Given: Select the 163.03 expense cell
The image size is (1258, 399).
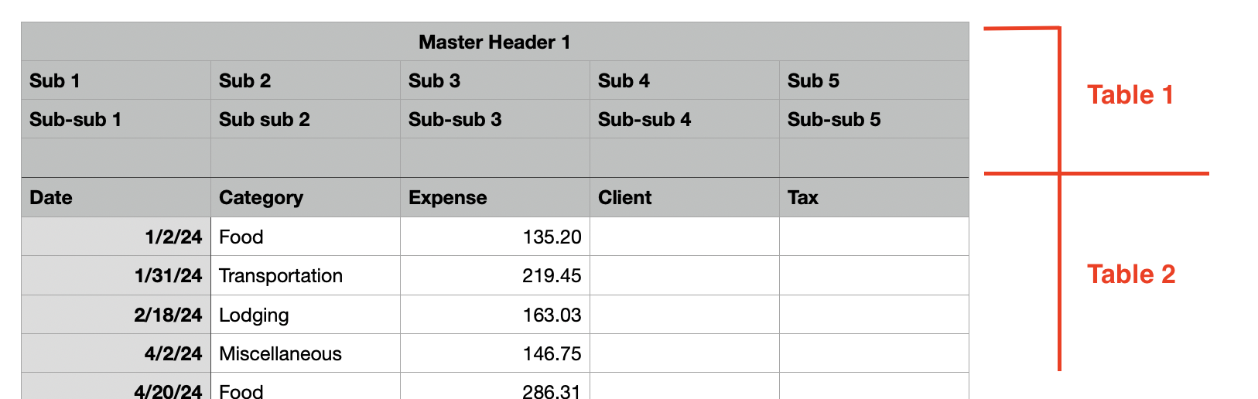Looking at the screenshot, I should tap(495, 315).
